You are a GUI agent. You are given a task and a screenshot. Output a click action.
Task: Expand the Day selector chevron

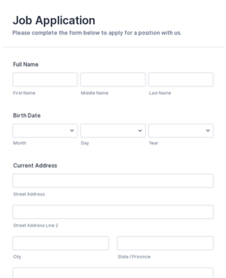click(x=140, y=131)
